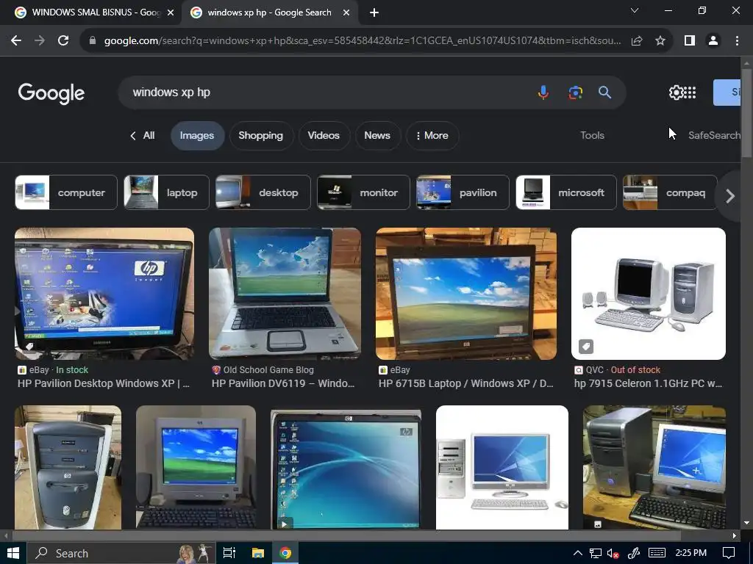Open the Tools filter options

click(592, 136)
